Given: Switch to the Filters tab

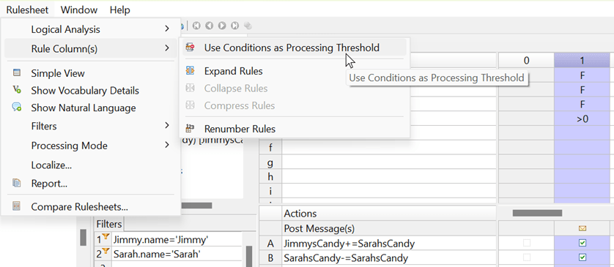Looking at the screenshot, I should 109,225.
